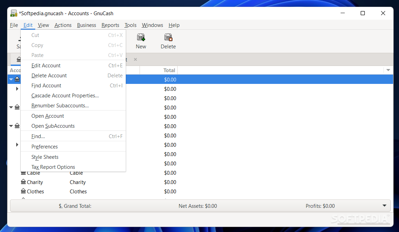This screenshot has width=399, height=232.
Task: Open the column chooser arrow in header
Action: click(x=388, y=70)
